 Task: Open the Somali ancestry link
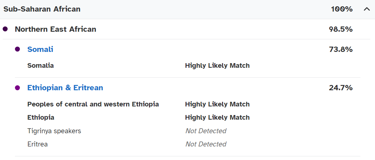tap(40, 49)
